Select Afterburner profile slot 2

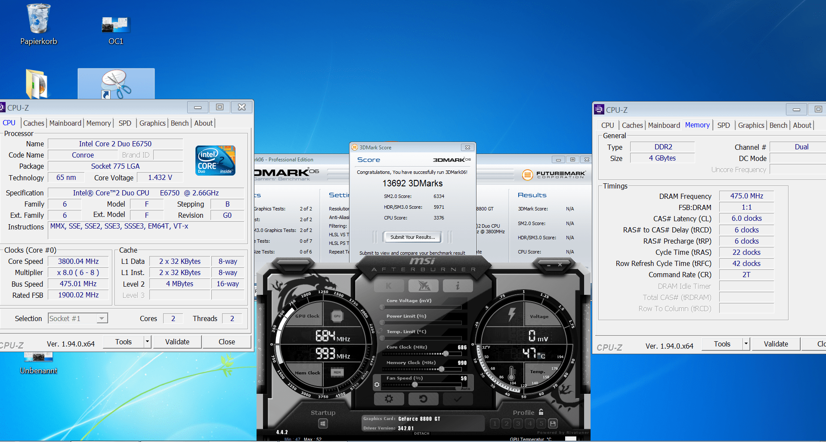[507, 423]
